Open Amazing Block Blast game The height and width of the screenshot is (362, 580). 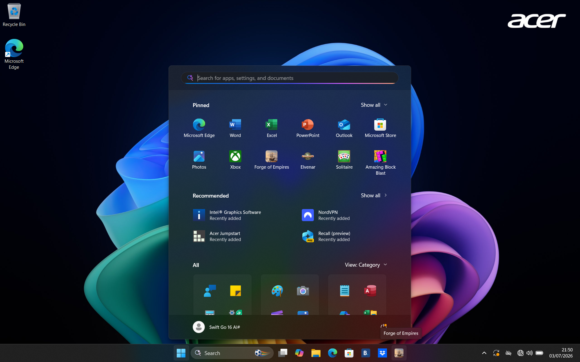380,163
